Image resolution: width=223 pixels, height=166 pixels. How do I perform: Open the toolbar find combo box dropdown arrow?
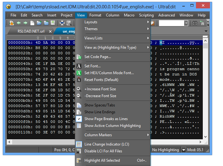pyautogui.click(x=186, y=23)
